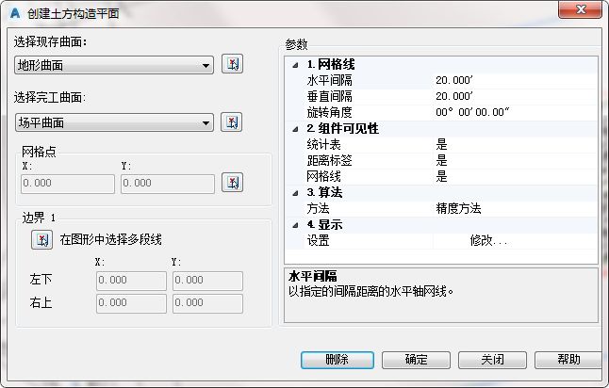This screenshot has height=388, width=609.
Task: Select the 水平间隔 value 20.000'
Action: point(454,80)
